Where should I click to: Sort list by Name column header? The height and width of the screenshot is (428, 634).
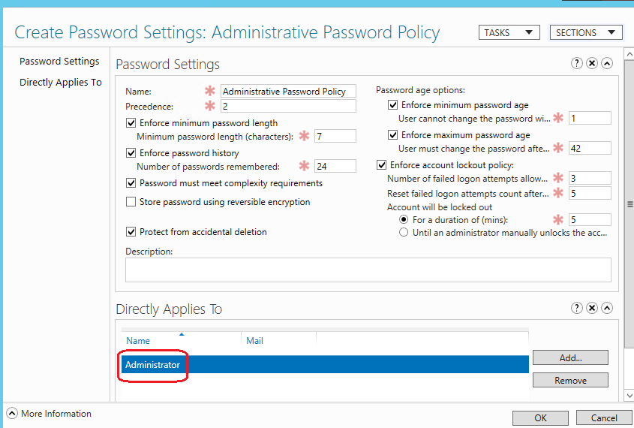click(138, 341)
